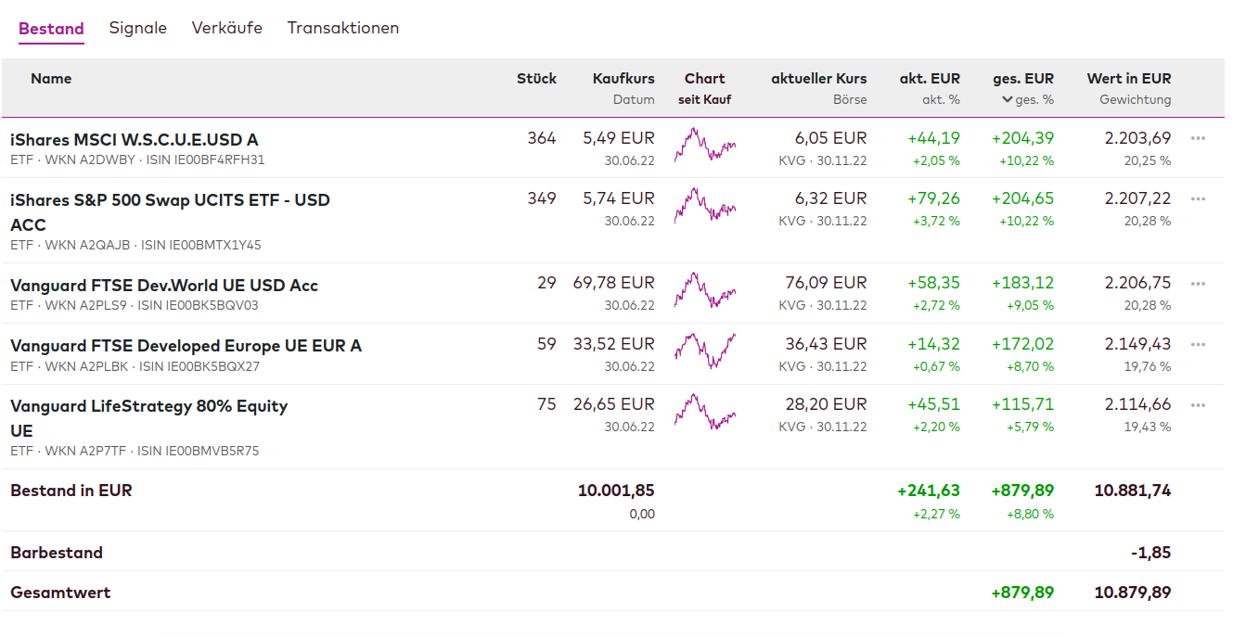
Task: Click the Vanguard FTSE Developed Europe sparkline chart
Action: [x=704, y=351]
